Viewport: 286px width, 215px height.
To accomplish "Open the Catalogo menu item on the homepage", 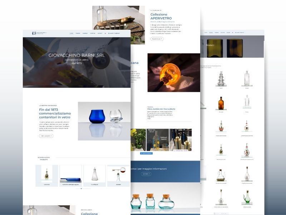I will coord(85,33).
